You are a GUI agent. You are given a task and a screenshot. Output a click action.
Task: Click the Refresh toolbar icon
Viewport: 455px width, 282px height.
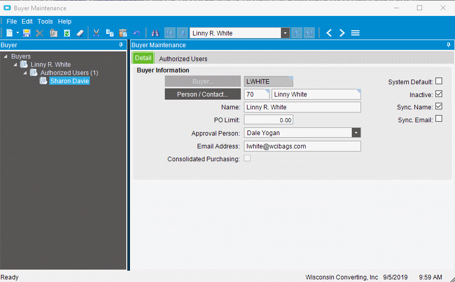(x=67, y=33)
